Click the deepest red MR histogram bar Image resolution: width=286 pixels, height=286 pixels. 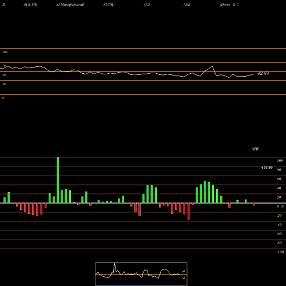[x=189, y=212]
